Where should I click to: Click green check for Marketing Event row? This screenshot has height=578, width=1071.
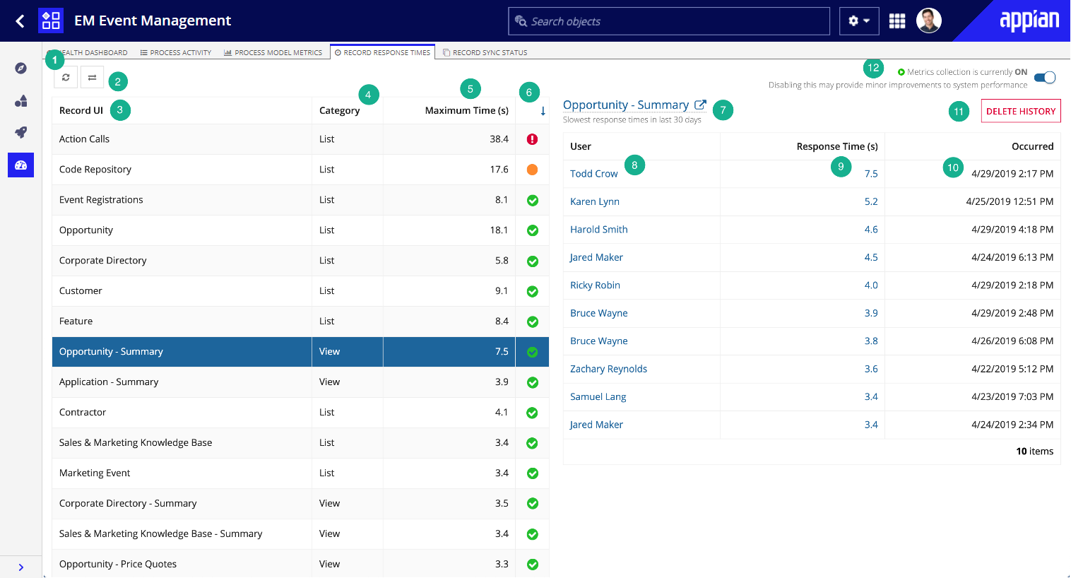tap(533, 473)
